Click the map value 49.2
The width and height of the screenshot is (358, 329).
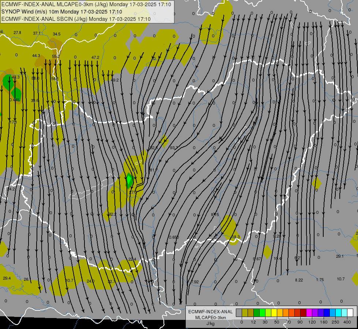[x=114, y=80]
